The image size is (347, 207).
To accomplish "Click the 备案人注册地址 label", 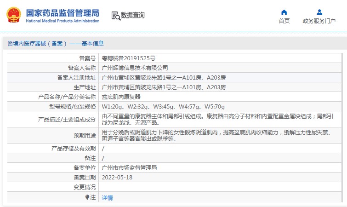I will pos(76,77).
